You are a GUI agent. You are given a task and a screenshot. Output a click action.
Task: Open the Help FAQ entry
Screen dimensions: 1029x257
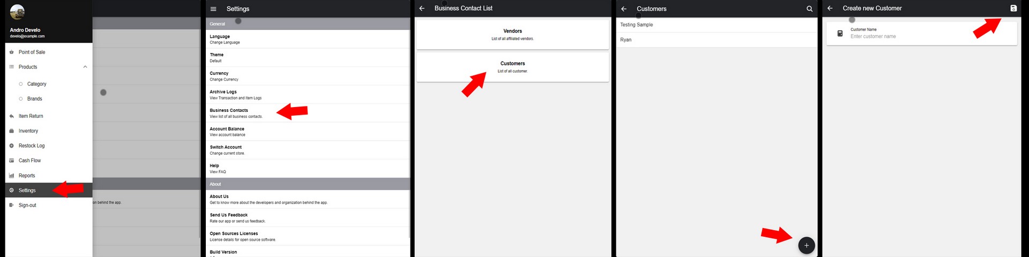coord(308,169)
